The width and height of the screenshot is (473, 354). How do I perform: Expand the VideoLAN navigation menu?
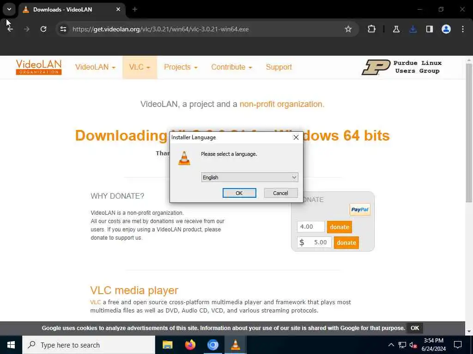pyautogui.click(x=95, y=67)
